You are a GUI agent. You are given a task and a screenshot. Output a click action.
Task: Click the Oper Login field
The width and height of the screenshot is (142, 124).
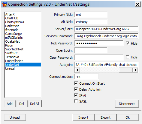(91, 50)
